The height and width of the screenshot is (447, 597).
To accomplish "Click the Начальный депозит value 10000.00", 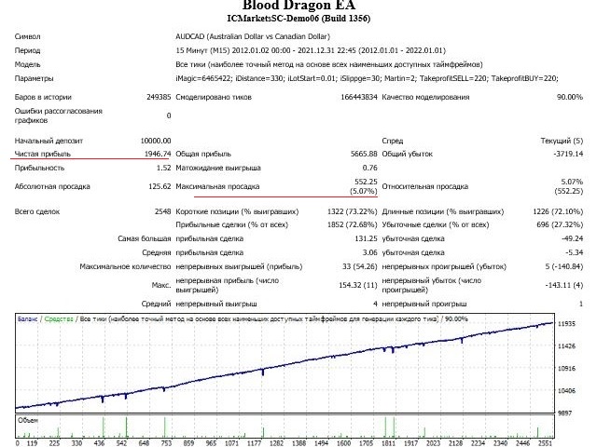I will (x=156, y=141).
